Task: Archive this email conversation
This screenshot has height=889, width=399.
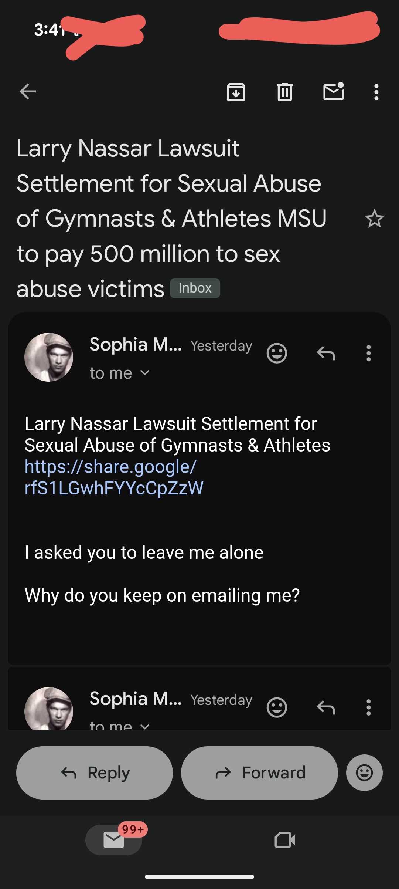Action: (236, 92)
